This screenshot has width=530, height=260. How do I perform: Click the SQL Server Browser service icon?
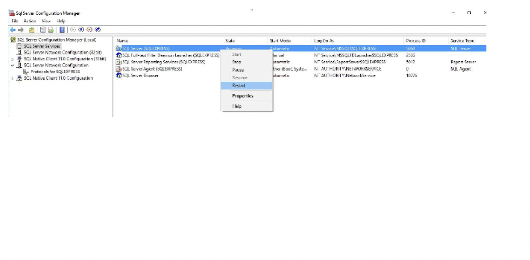(119, 75)
